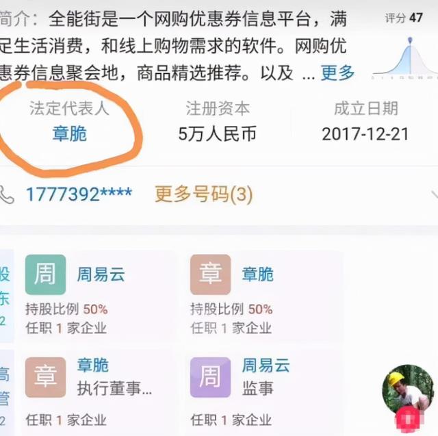The image size is (438, 436).
Task: Select the 章 executive director avatar
Action: [x=46, y=377]
